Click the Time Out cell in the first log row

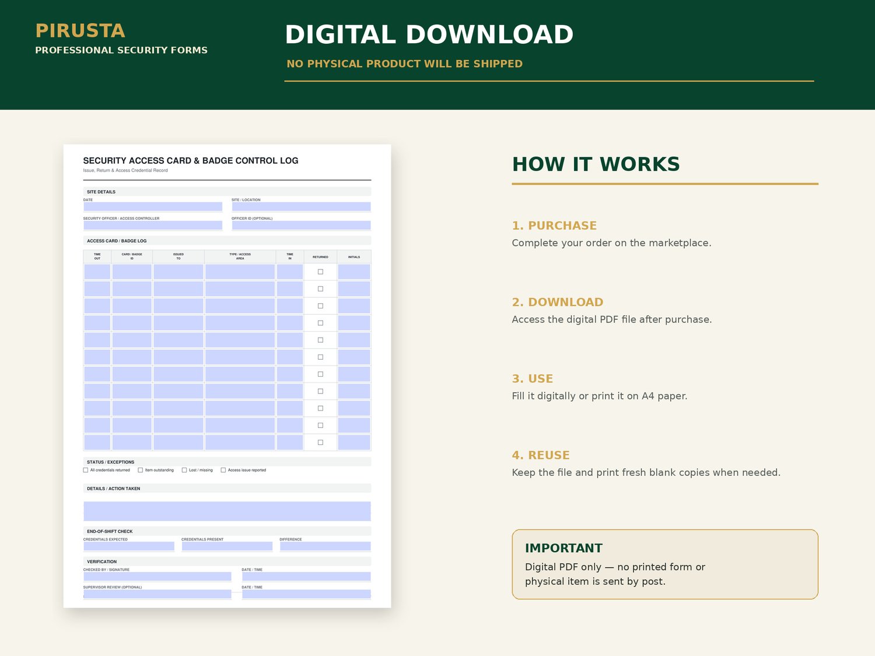pos(97,272)
